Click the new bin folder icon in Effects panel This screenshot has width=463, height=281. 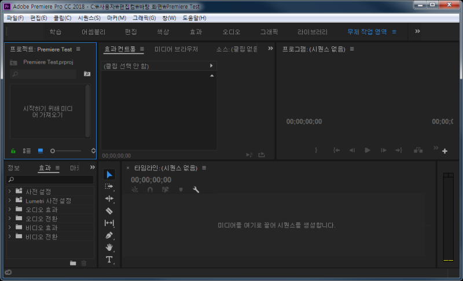73,263
